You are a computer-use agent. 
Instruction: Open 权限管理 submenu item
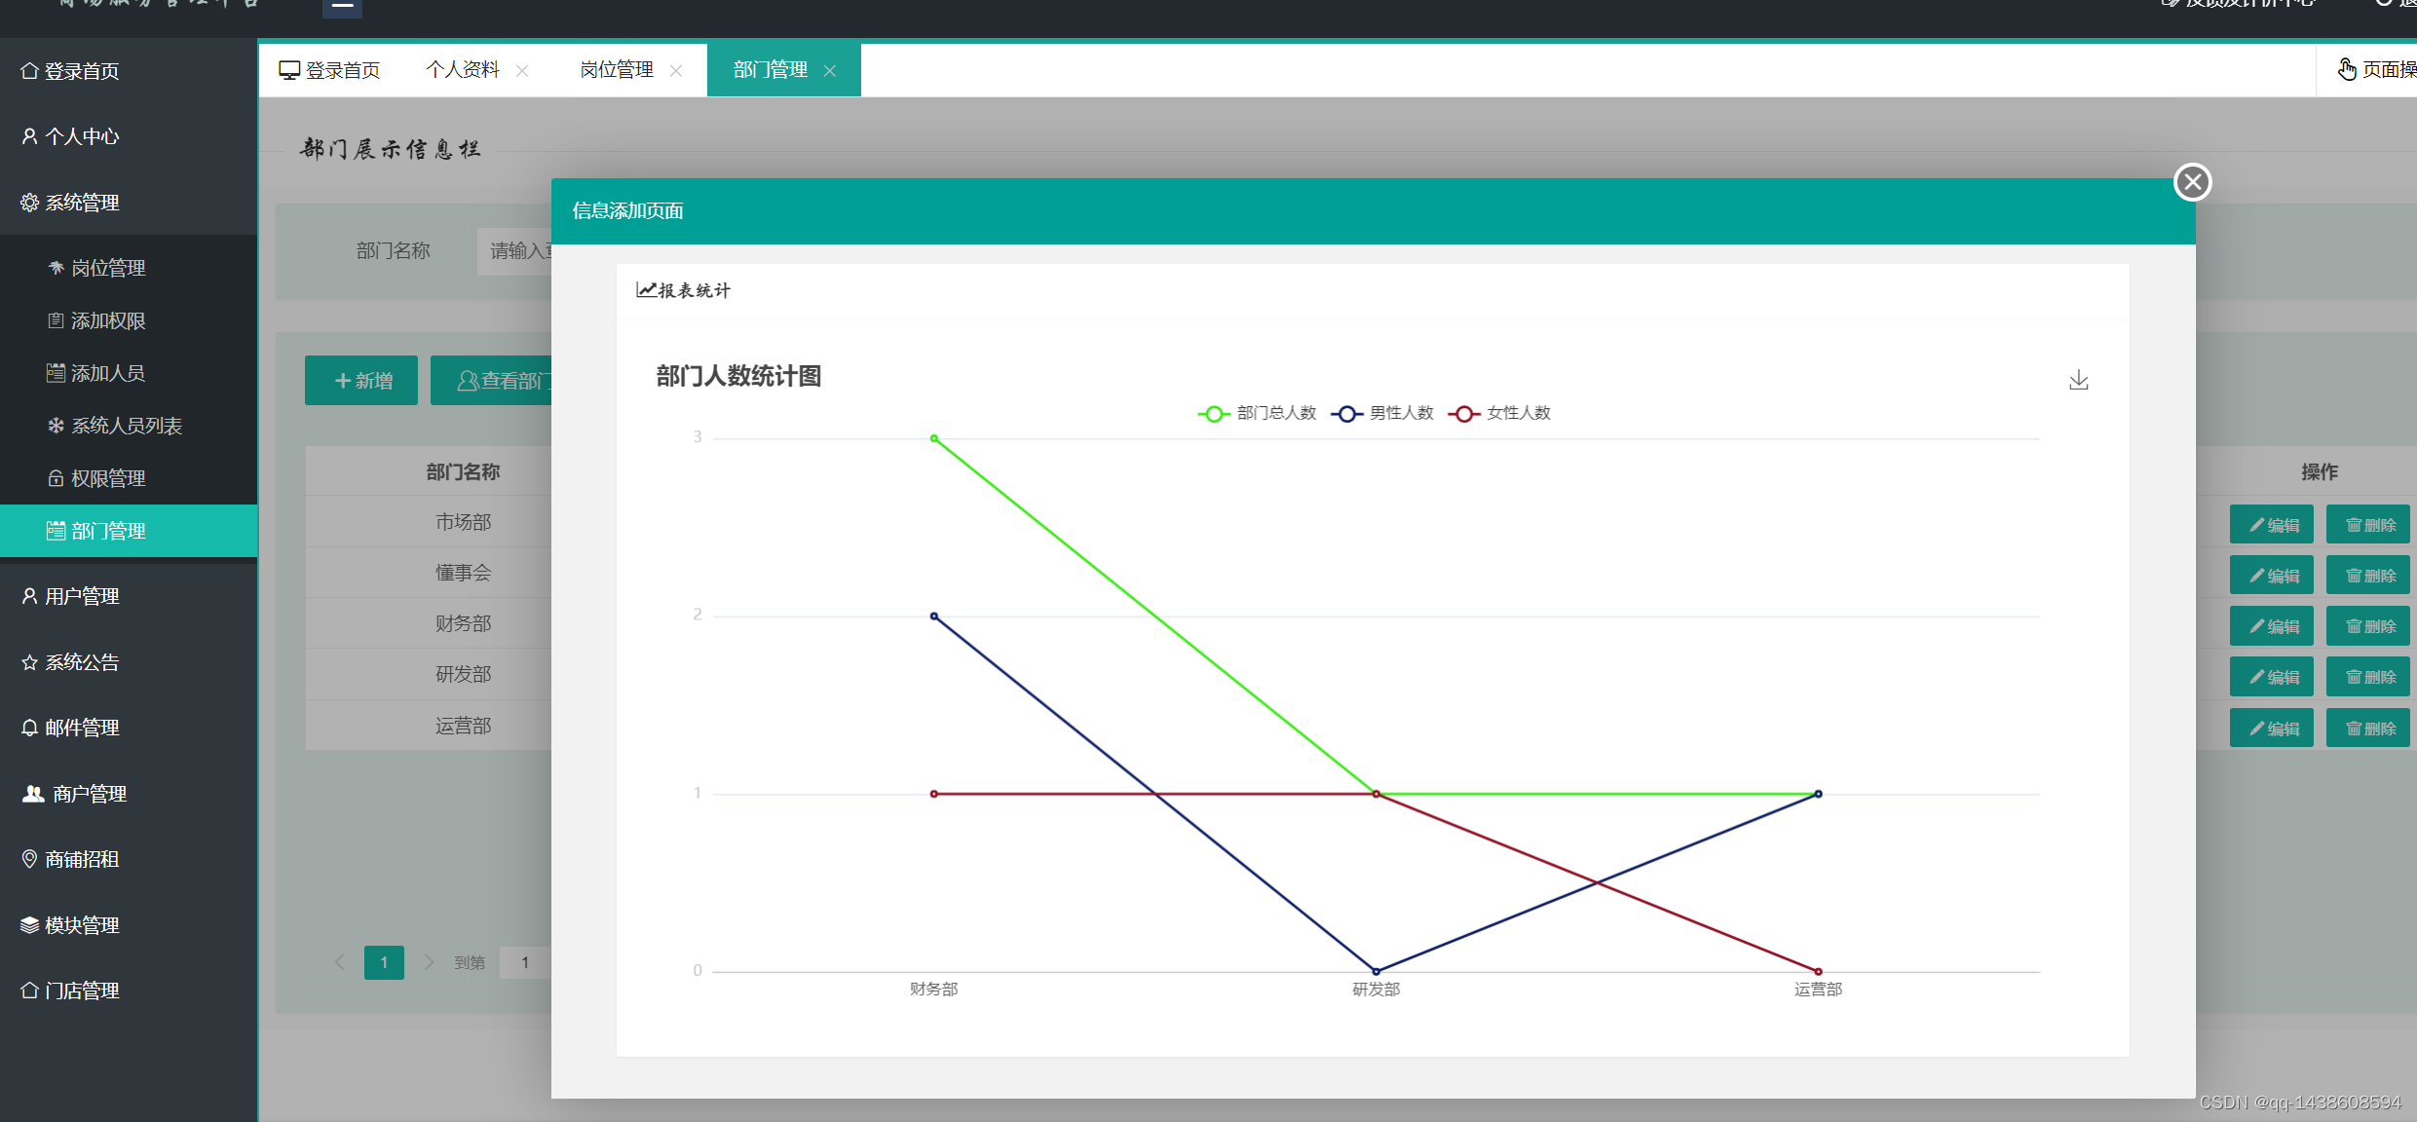pyautogui.click(x=129, y=478)
